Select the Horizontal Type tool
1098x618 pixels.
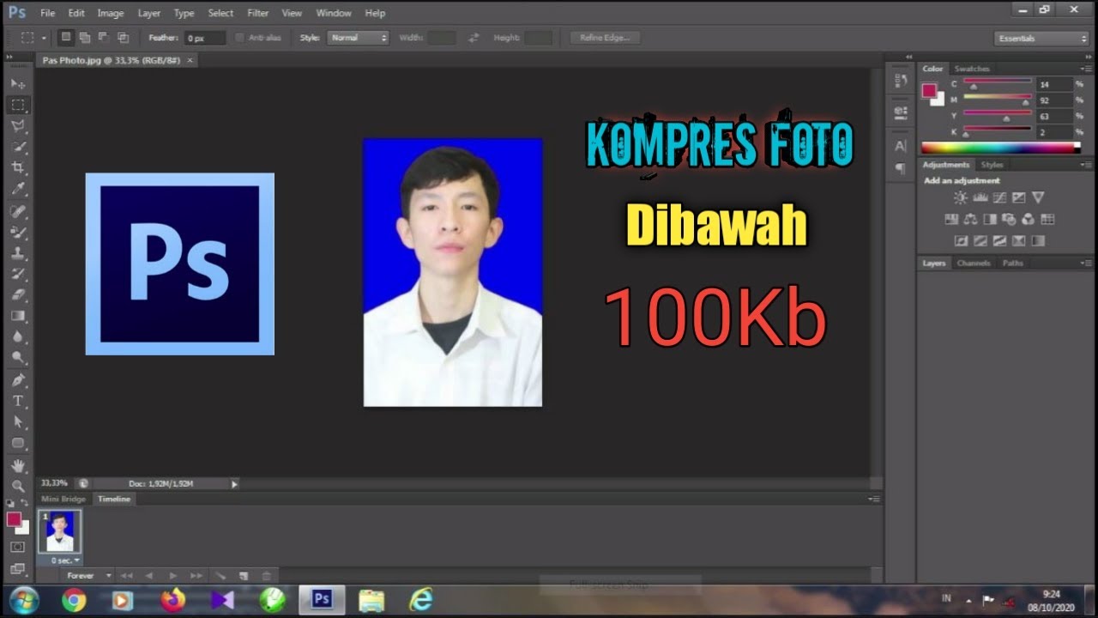pos(18,401)
